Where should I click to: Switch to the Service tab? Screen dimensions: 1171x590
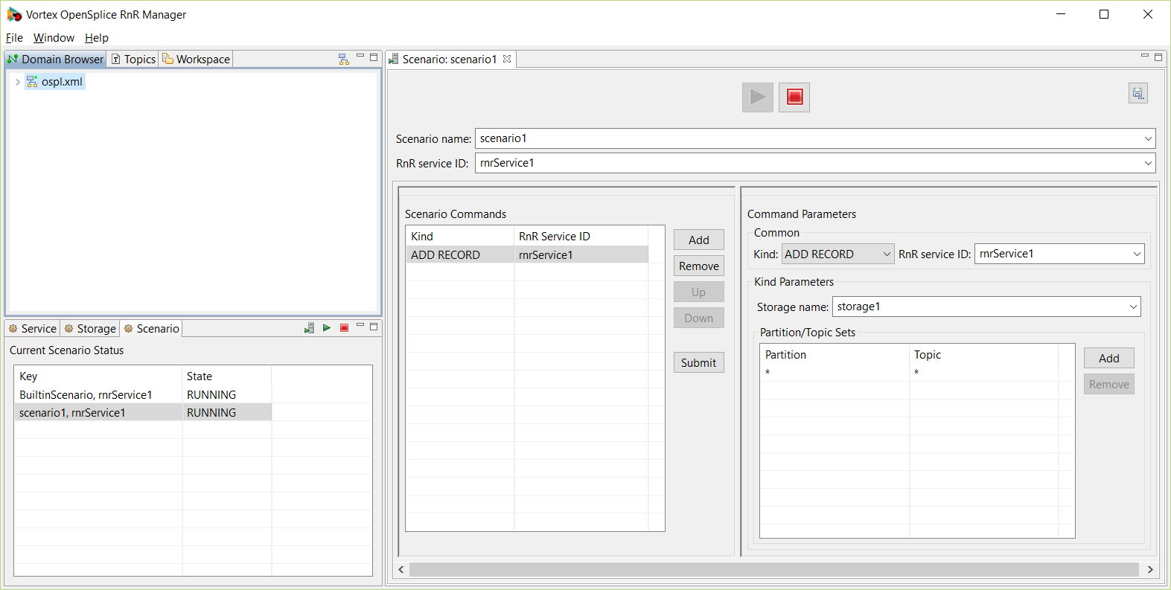(33, 328)
